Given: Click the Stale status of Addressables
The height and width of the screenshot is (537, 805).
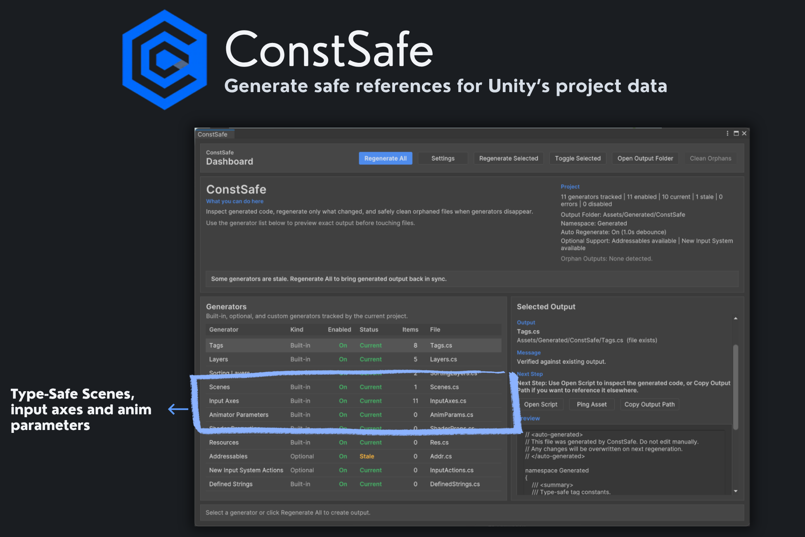Looking at the screenshot, I should [x=367, y=456].
